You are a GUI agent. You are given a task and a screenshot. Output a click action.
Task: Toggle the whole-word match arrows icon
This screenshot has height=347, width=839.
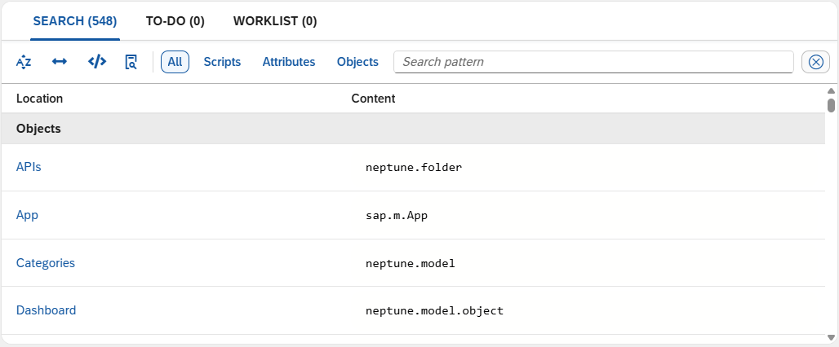tap(60, 62)
